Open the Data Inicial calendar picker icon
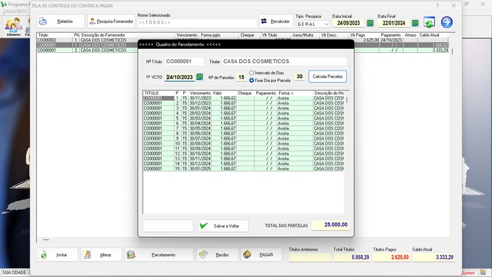This screenshot has height=277, width=492. (x=370, y=23)
